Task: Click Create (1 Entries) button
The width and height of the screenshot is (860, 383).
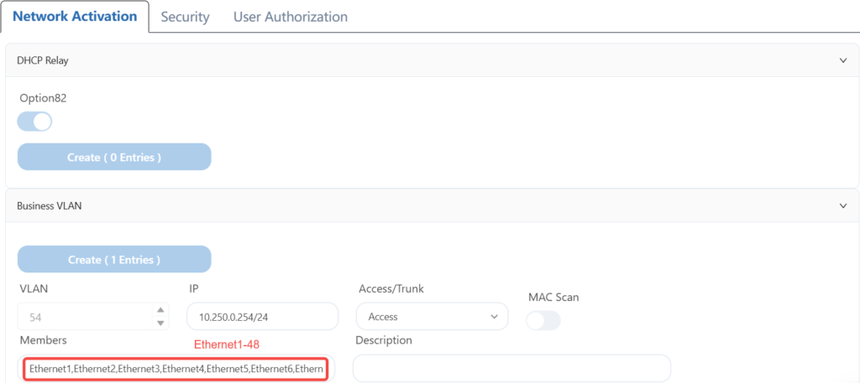Action: (x=114, y=260)
